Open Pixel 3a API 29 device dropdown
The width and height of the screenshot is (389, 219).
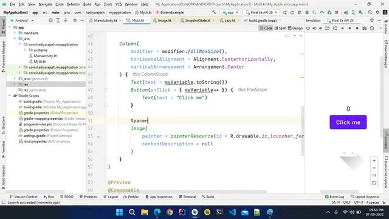tap(261, 12)
